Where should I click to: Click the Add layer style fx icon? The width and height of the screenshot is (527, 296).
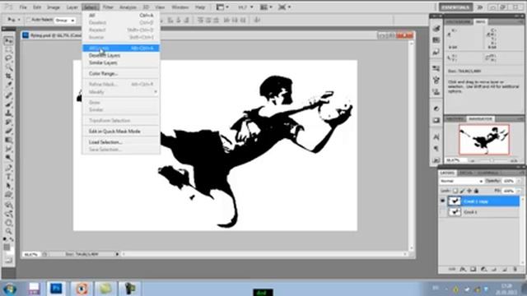pyautogui.click(x=463, y=269)
